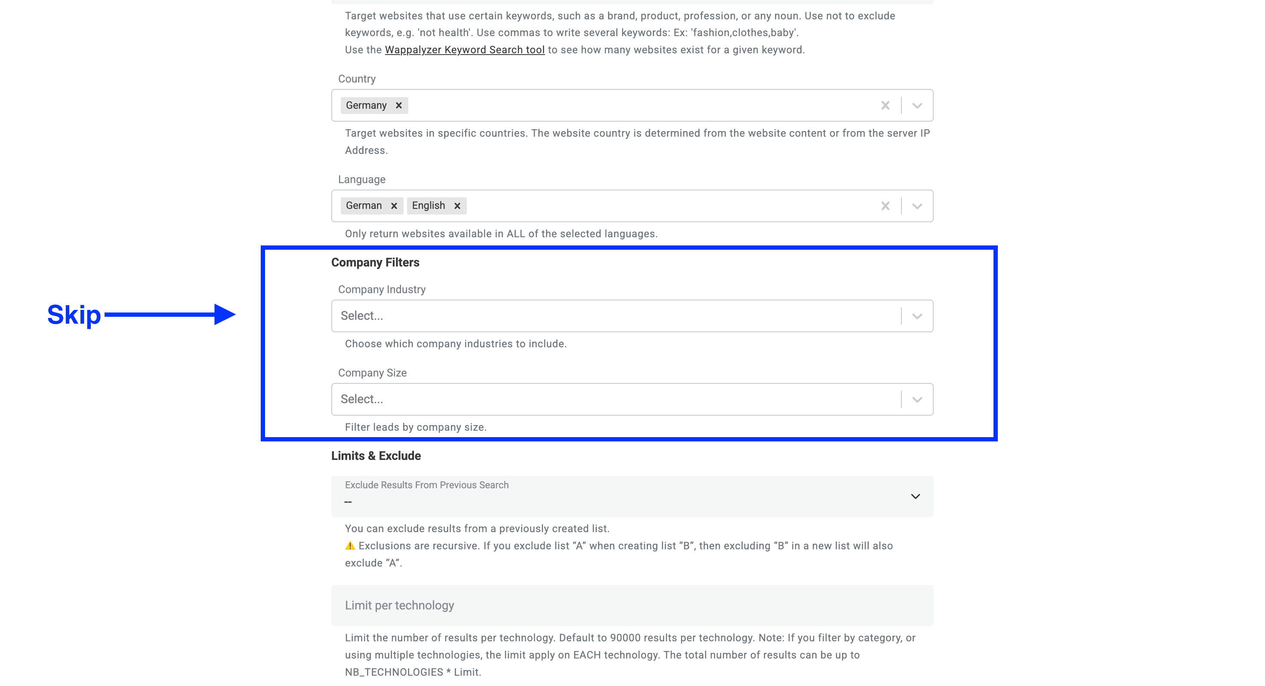
Task: Remove the Germany country tag
Action: (398, 105)
